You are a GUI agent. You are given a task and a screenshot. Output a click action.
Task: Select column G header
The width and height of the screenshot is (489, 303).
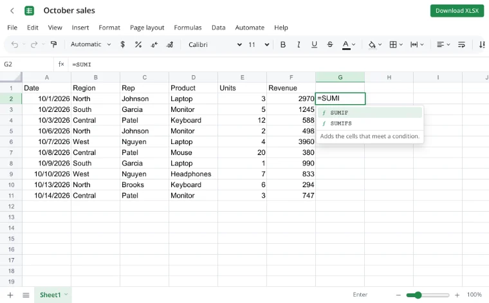[340, 77]
